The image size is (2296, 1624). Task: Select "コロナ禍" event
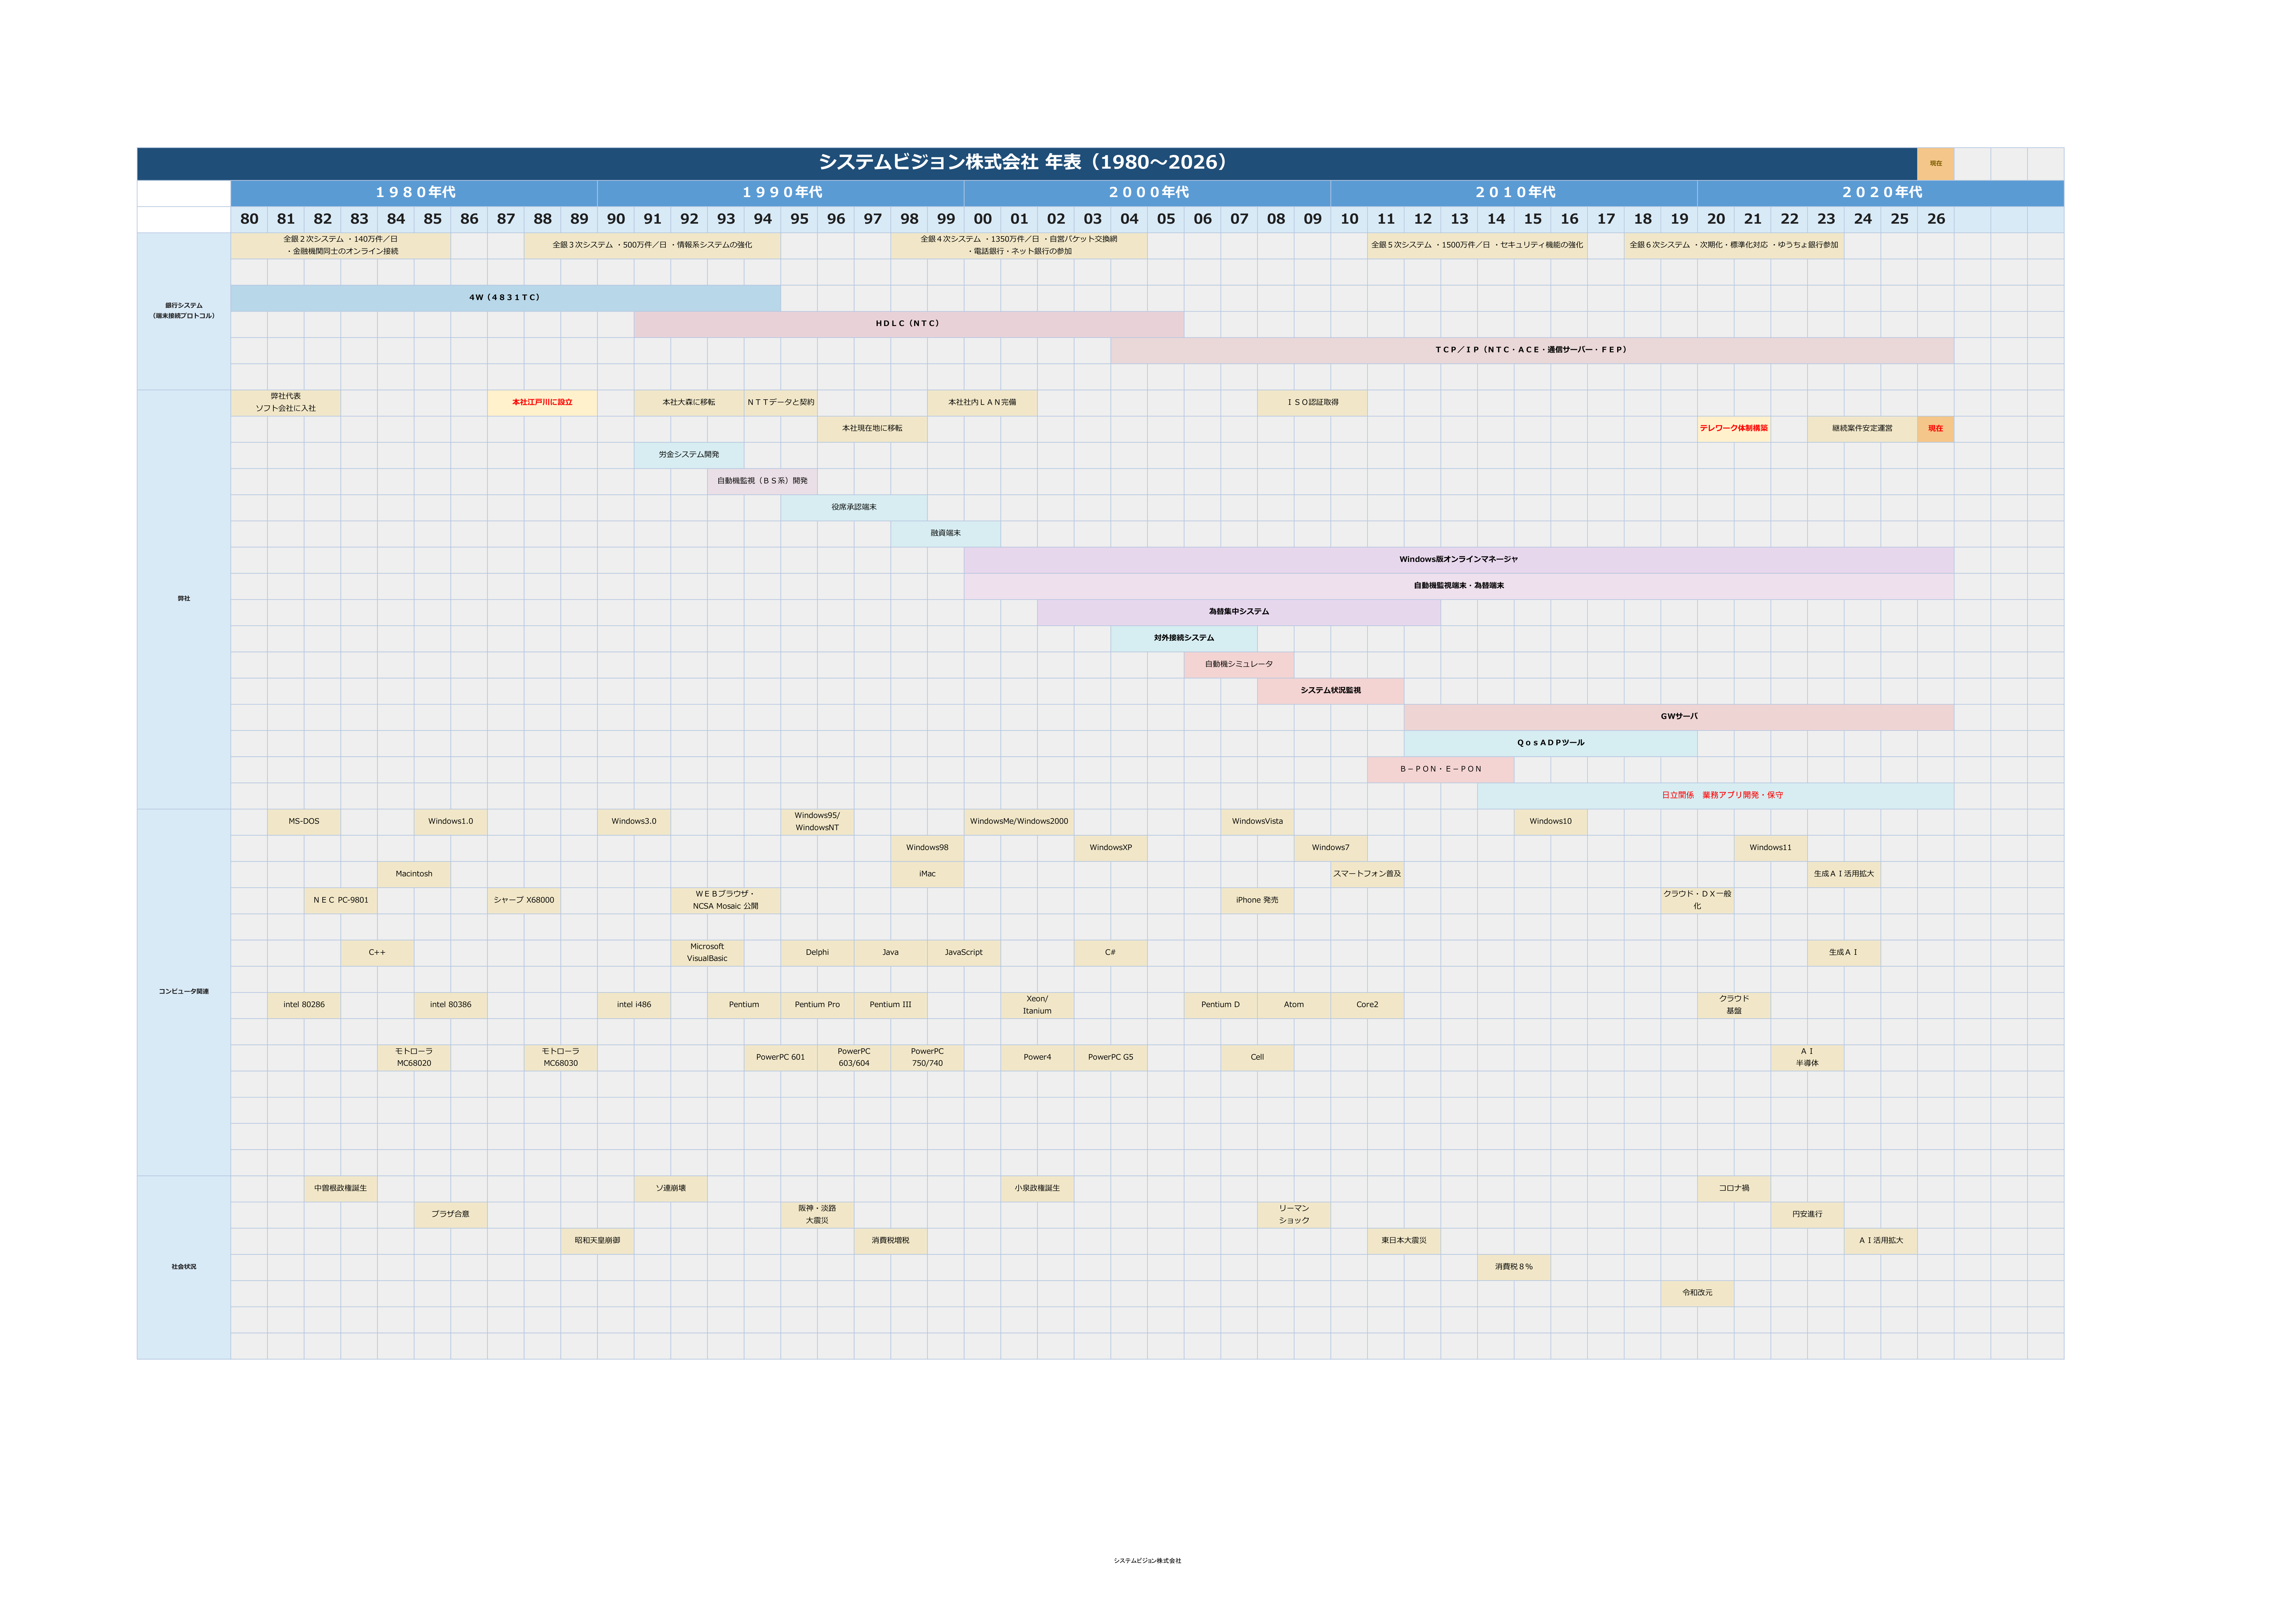tap(1734, 1189)
